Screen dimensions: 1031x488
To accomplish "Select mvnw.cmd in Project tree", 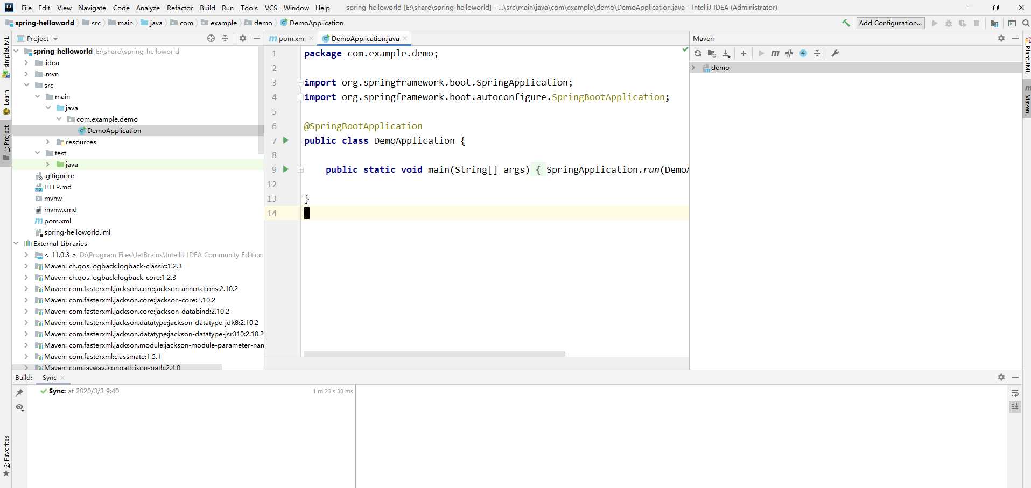I will point(60,210).
